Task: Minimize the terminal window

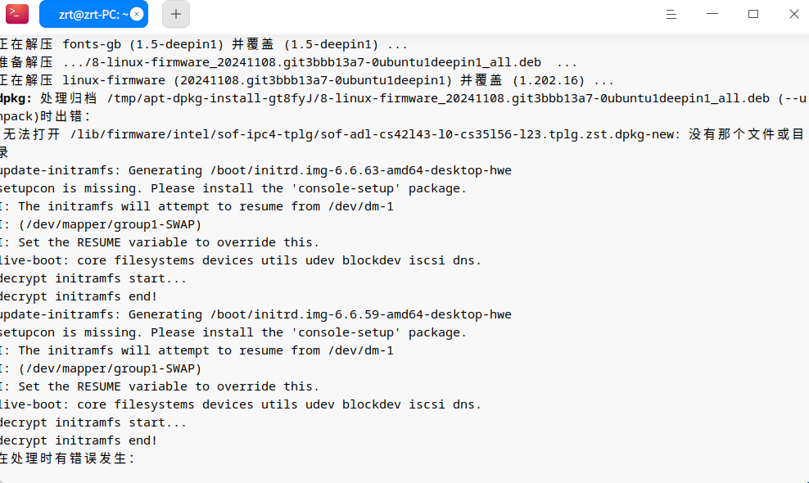Action: click(712, 14)
